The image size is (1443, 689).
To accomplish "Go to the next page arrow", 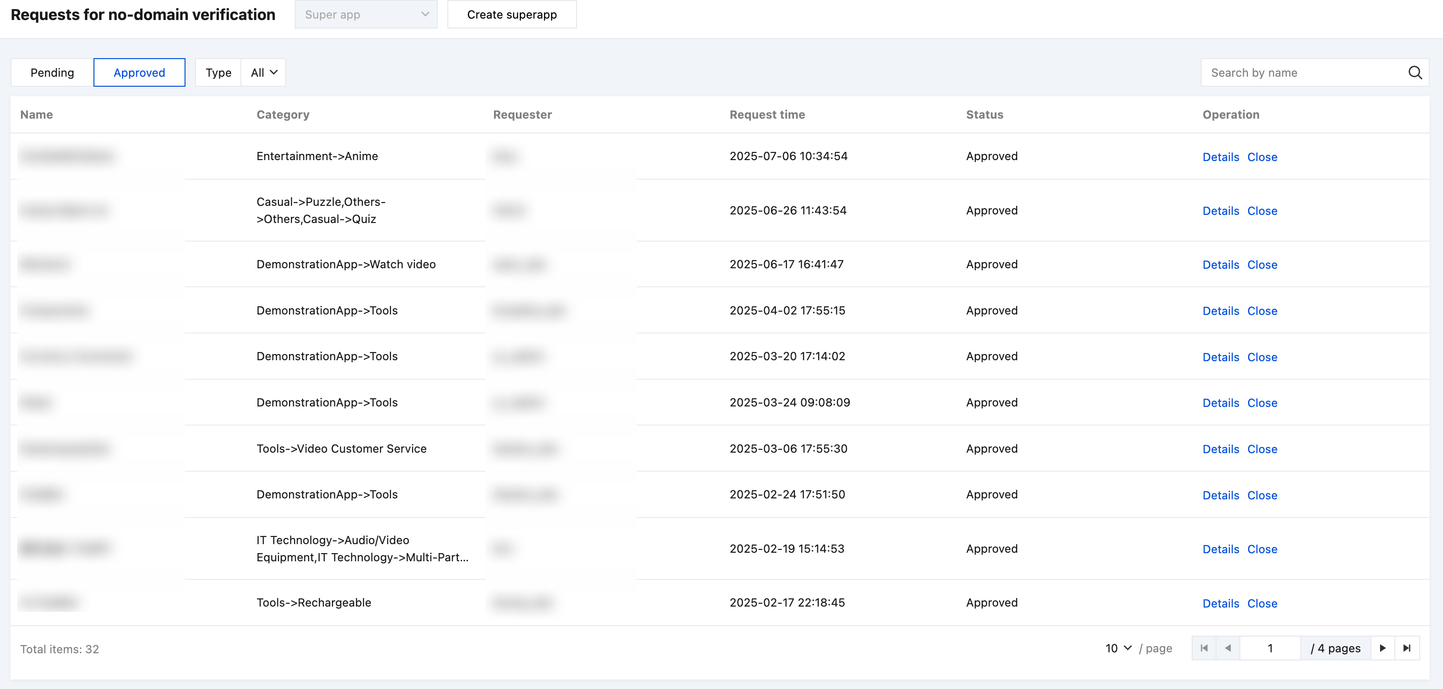I will (1382, 648).
